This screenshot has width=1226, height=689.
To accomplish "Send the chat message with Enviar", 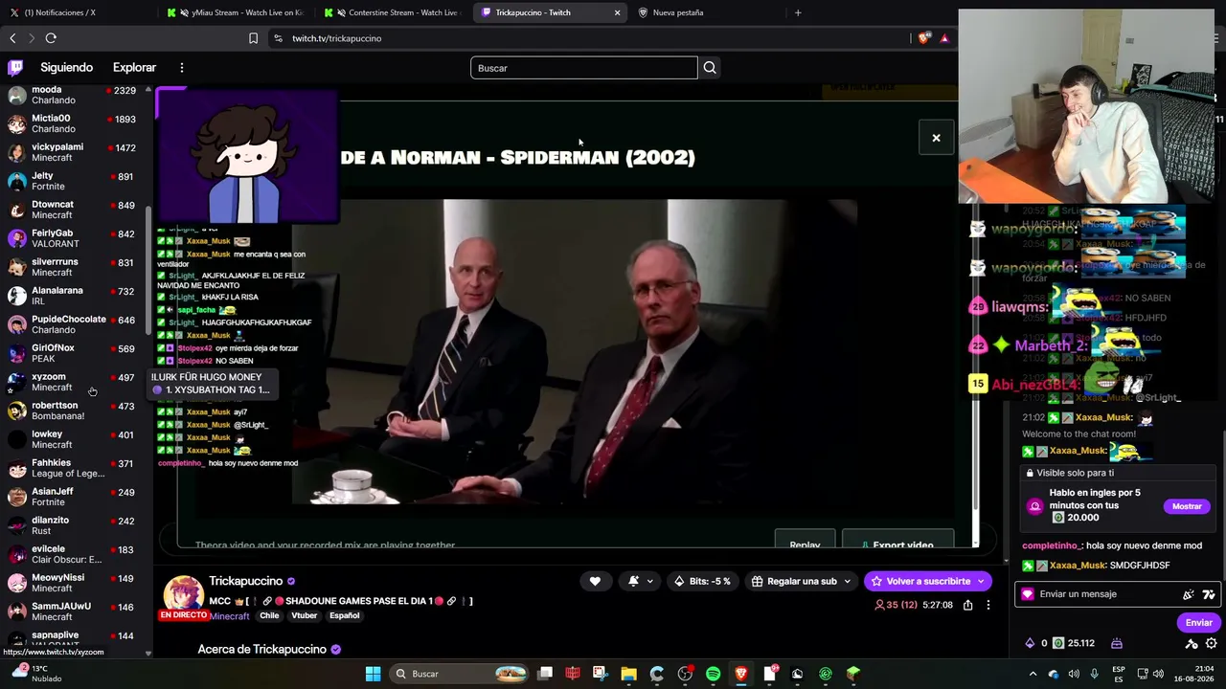I will (x=1198, y=623).
